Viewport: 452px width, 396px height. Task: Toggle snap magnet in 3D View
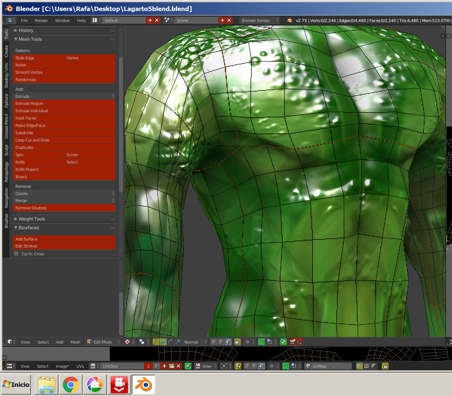click(261, 342)
